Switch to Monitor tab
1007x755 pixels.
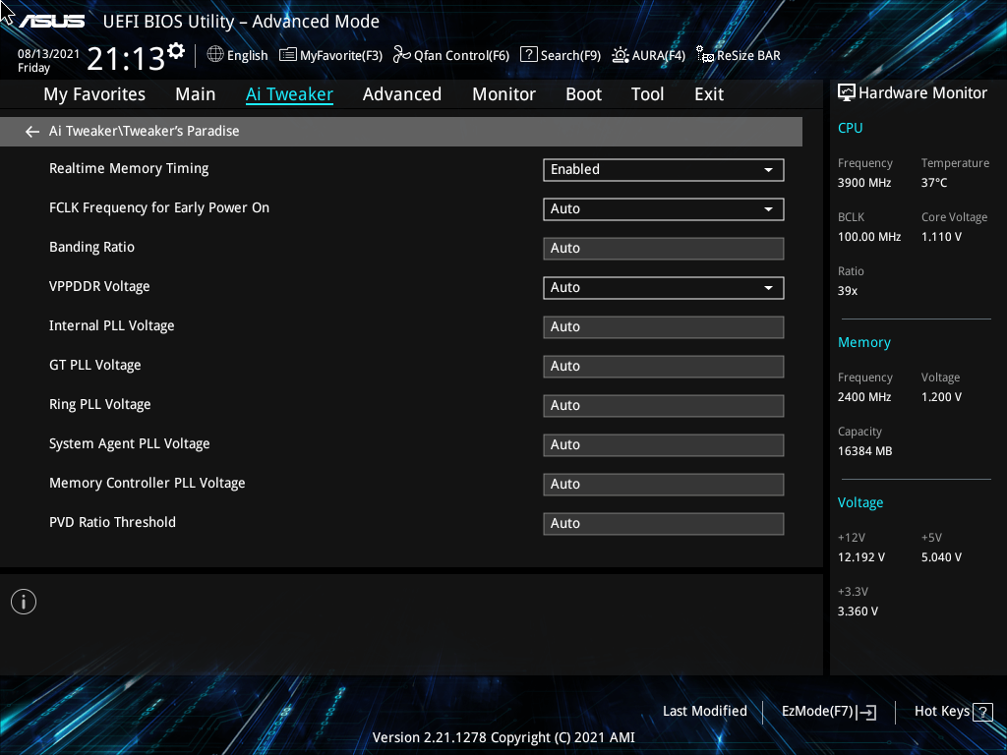(x=503, y=94)
